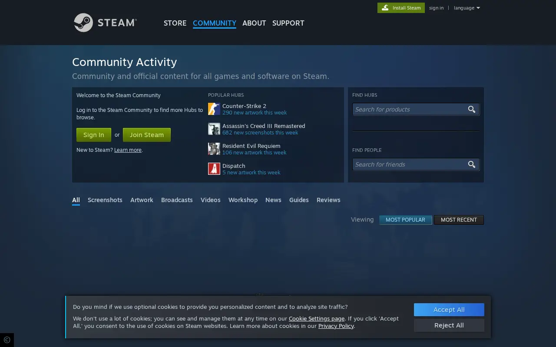Open 682 new screenshots this week link
Image resolution: width=556 pixels, height=347 pixels.
pyautogui.click(x=260, y=133)
